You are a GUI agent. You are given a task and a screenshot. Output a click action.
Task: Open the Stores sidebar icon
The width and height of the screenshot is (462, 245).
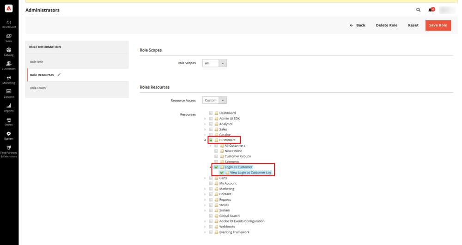[9, 120]
